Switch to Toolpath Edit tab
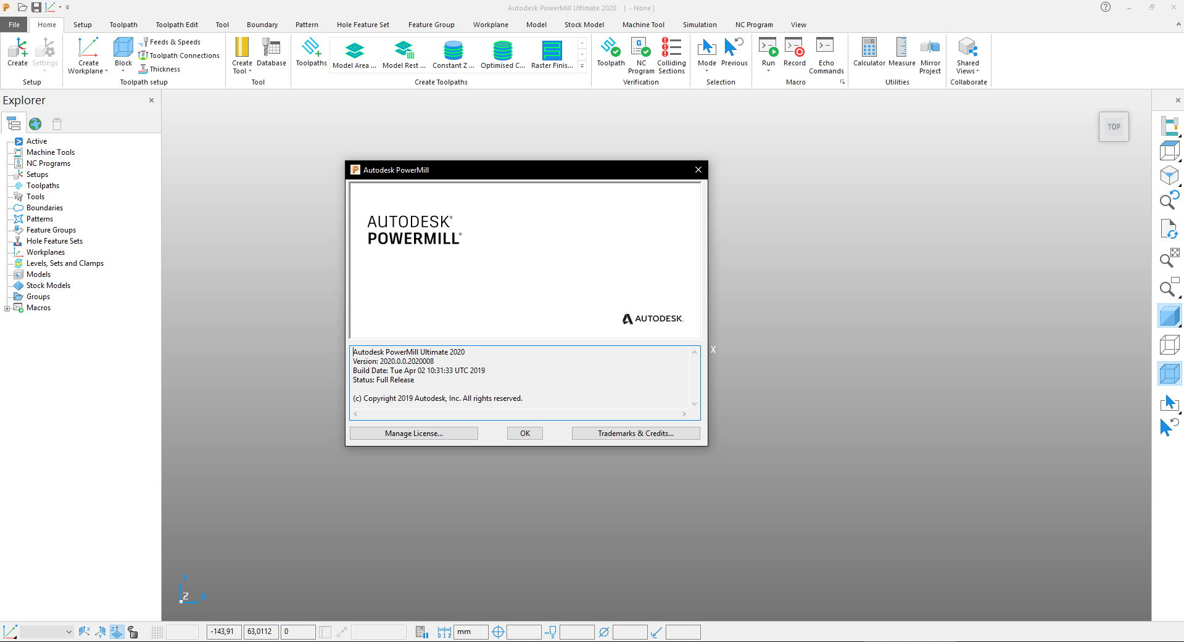This screenshot has width=1184, height=642. tap(176, 25)
